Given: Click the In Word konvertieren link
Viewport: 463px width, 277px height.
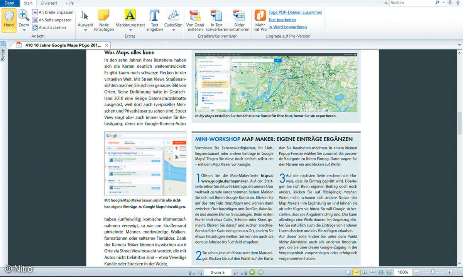Looking at the screenshot, I should 287,27.
